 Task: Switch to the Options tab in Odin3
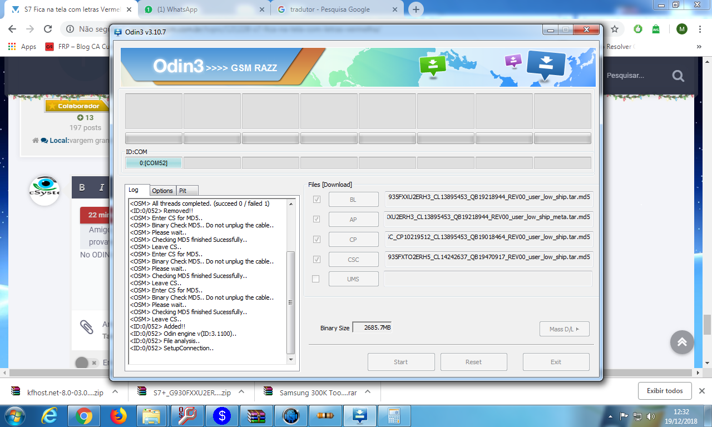coord(162,191)
